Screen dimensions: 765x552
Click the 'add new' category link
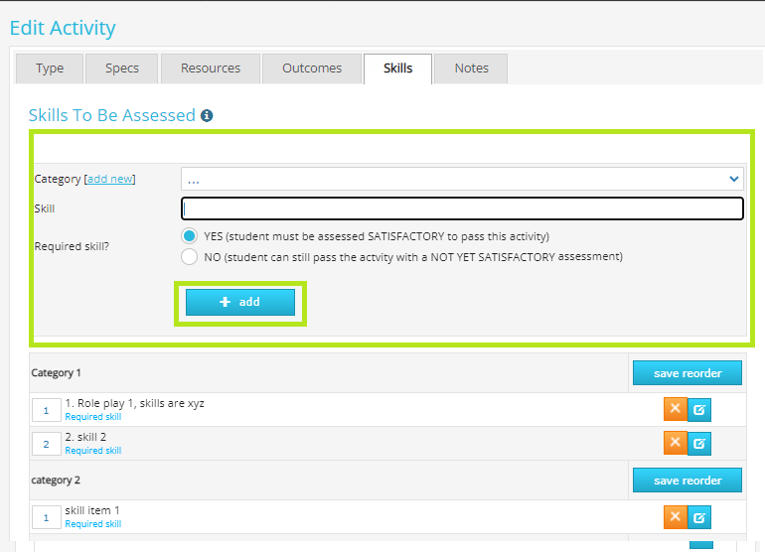[x=109, y=179]
